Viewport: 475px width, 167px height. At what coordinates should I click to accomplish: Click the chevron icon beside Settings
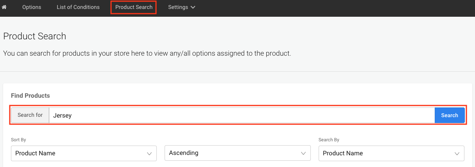tap(193, 7)
